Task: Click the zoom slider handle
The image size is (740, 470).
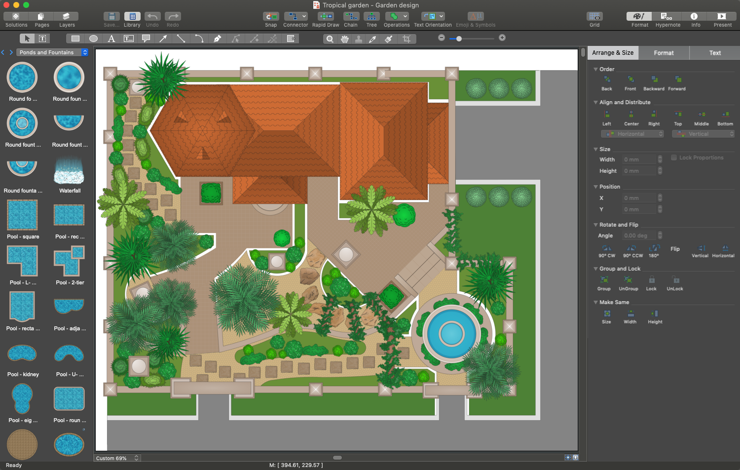Action: coord(459,39)
